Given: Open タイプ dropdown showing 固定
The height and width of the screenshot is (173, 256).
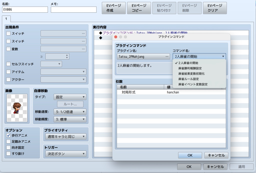Looking at the screenshot, I should tap(70, 97).
